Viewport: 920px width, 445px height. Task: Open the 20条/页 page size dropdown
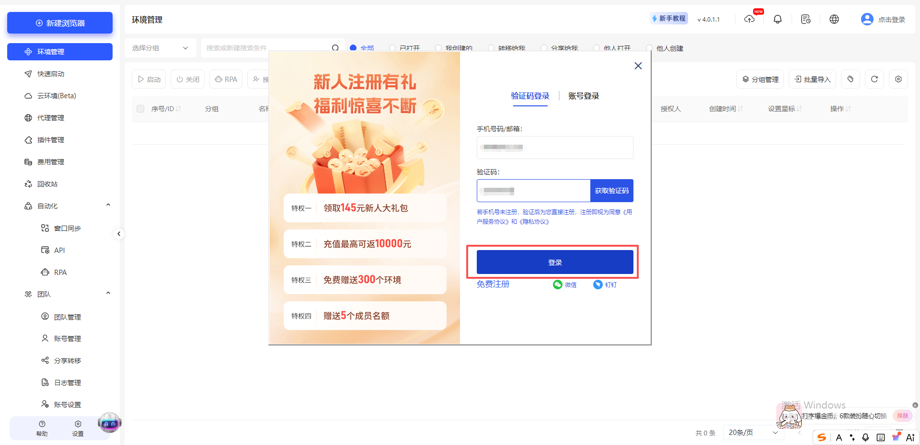[753, 433]
